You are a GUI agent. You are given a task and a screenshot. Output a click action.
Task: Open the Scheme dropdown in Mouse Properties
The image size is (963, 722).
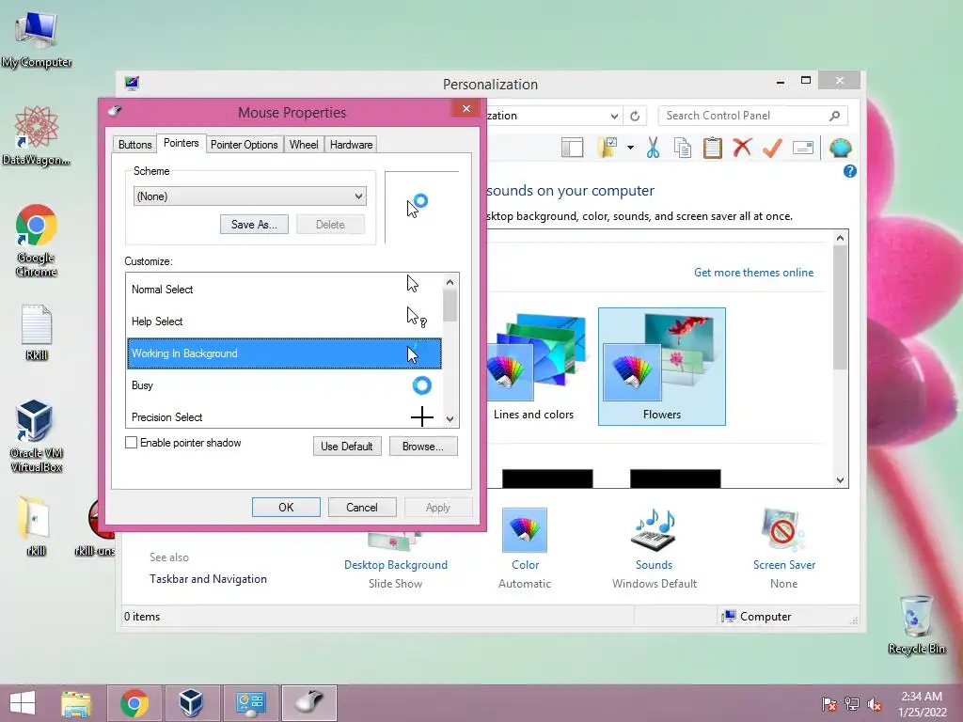pyautogui.click(x=250, y=196)
